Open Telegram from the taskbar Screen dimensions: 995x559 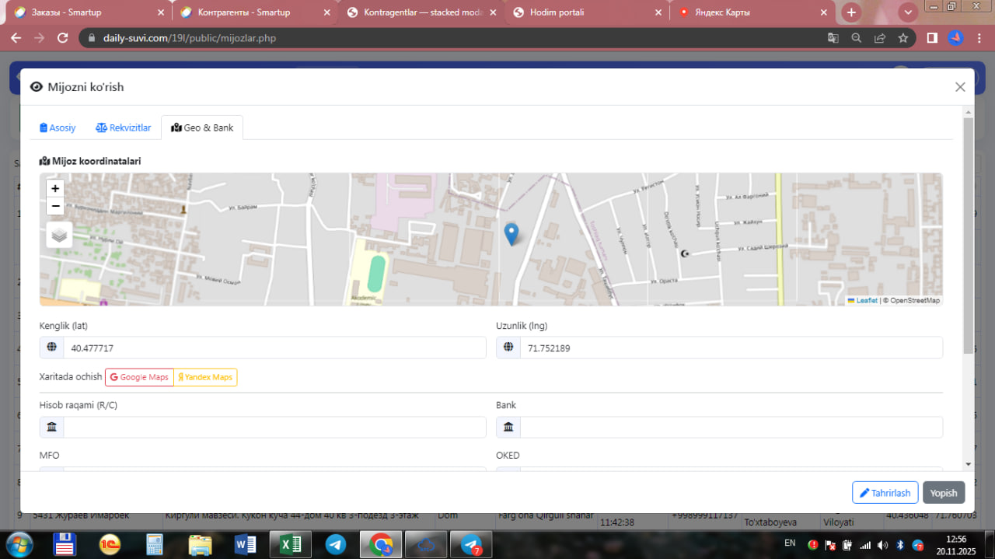coord(336,545)
